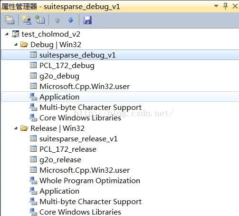Select the suitesparse_release_v1 property sheet
Image resolution: width=239 pixels, height=216 pixels.
click(x=78, y=139)
